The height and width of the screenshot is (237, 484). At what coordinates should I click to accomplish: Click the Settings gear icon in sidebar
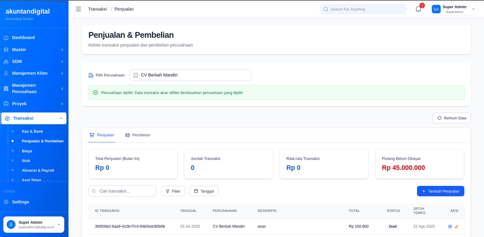[6, 202]
